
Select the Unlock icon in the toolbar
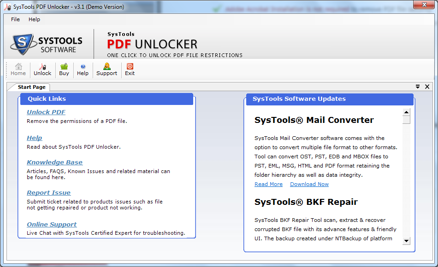click(x=42, y=69)
